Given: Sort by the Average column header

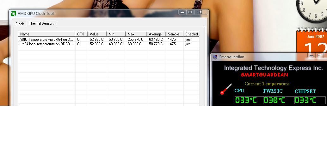Looking at the screenshot, I should [156, 34].
